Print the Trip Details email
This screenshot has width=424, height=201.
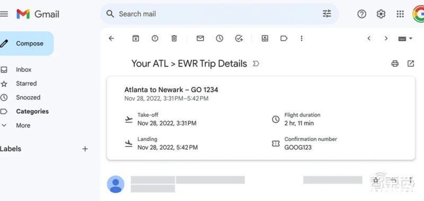(x=395, y=63)
